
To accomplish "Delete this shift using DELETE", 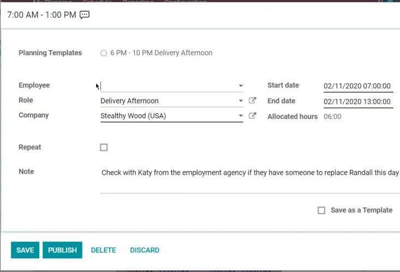I will tap(103, 250).
